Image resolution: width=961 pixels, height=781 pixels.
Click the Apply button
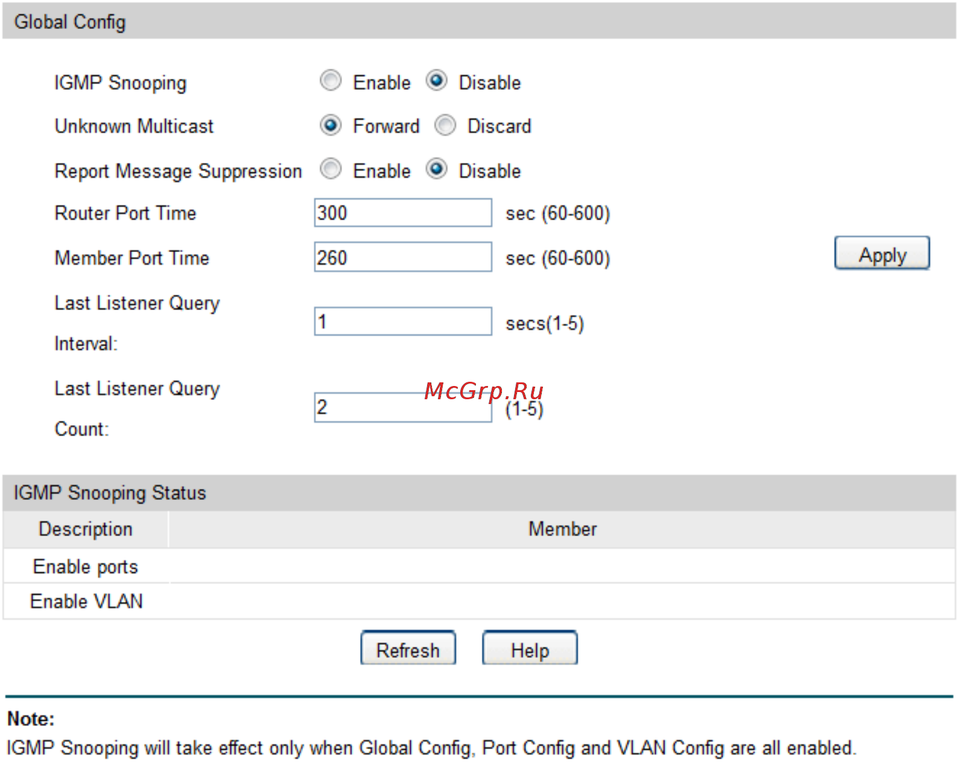(x=882, y=253)
